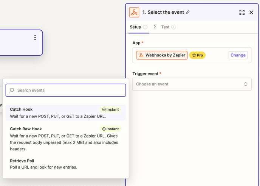The height and width of the screenshot is (186, 260).
Task: Click the '1. Select the event' title
Action: point(163,12)
